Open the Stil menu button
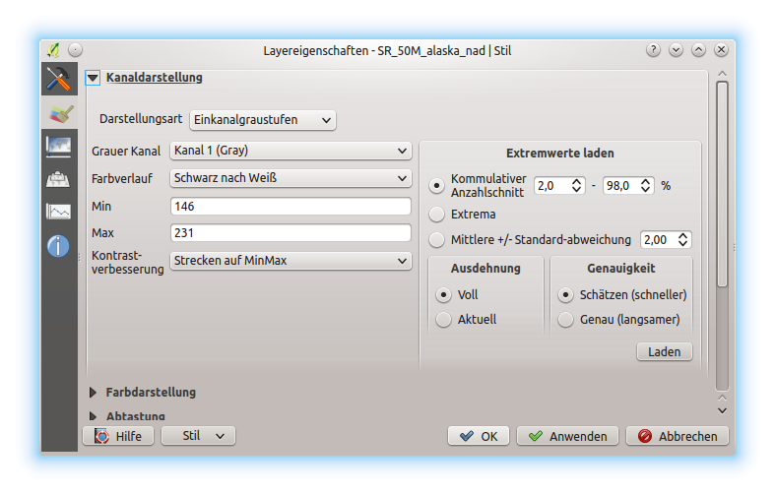Viewport: 775px width, 495px height. (x=198, y=435)
